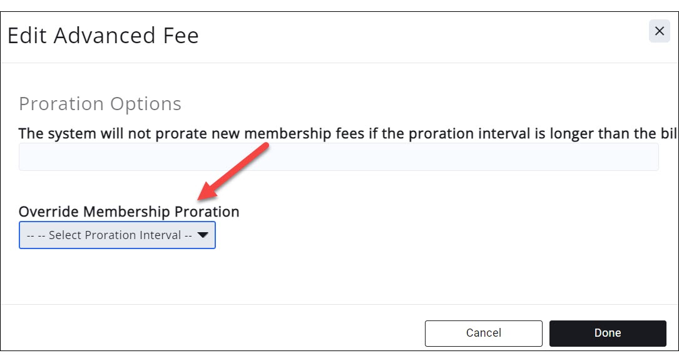Dismiss the dialog using Cancel
Viewport: 679px width, 363px height.
(x=483, y=333)
